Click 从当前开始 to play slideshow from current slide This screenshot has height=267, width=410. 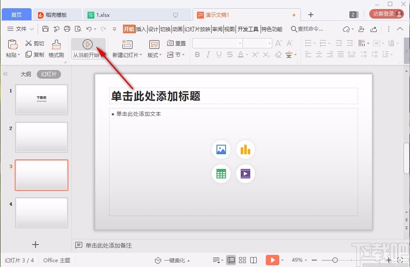click(88, 49)
